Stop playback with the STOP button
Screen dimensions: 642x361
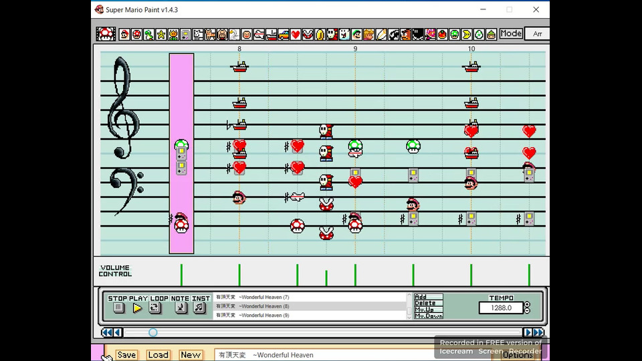point(118,308)
